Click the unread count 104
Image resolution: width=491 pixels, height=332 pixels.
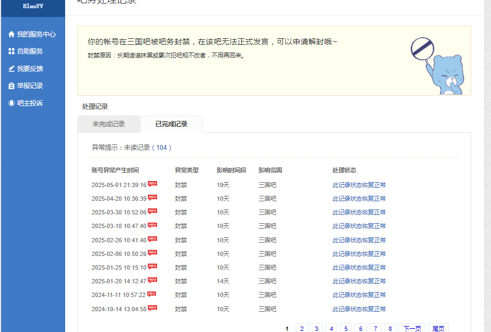(x=163, y=148)
